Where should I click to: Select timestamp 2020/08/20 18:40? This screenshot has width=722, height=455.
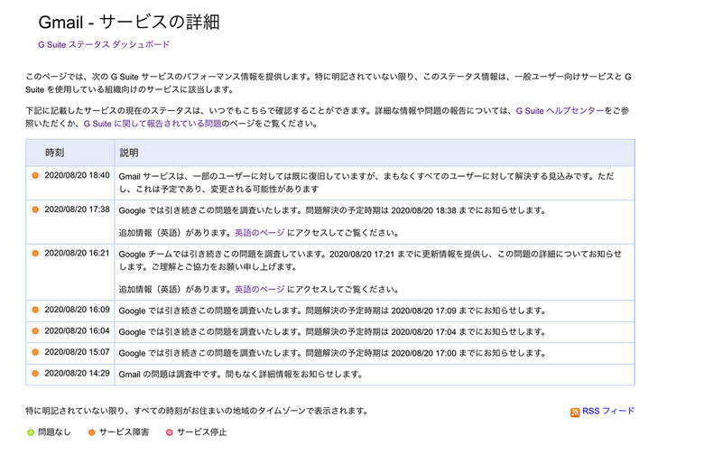point(77,175)
